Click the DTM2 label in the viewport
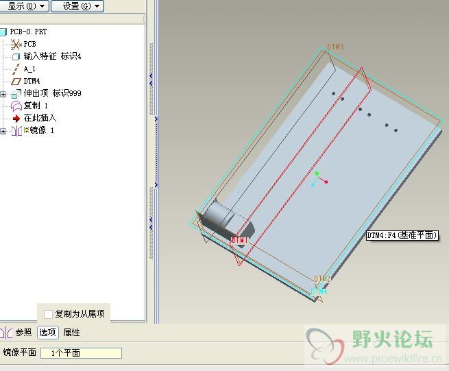Screen dimensions: 449x371 [x=322, y=278]
